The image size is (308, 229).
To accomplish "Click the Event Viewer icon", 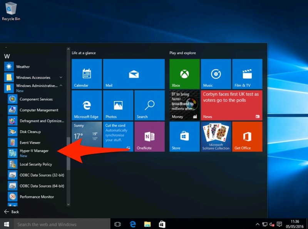I will point(13,143).
